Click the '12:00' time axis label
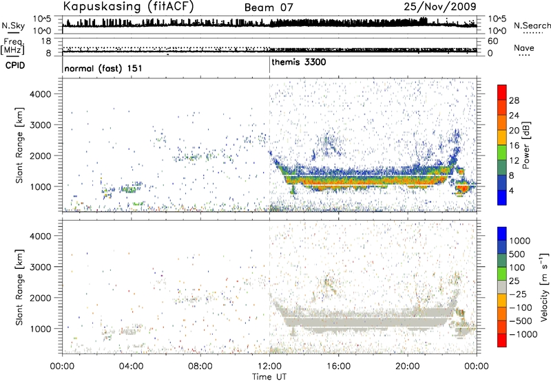Viewport: 551px width, 381px height. (269, 367)
